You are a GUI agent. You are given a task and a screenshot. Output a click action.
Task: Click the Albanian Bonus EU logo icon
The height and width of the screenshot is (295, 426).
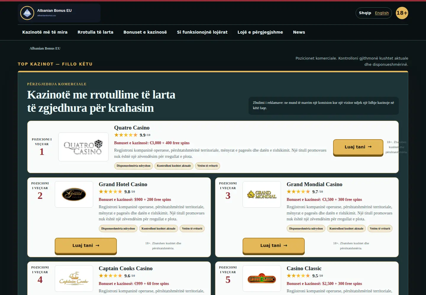pyautogui.click(x=27, y=13)
